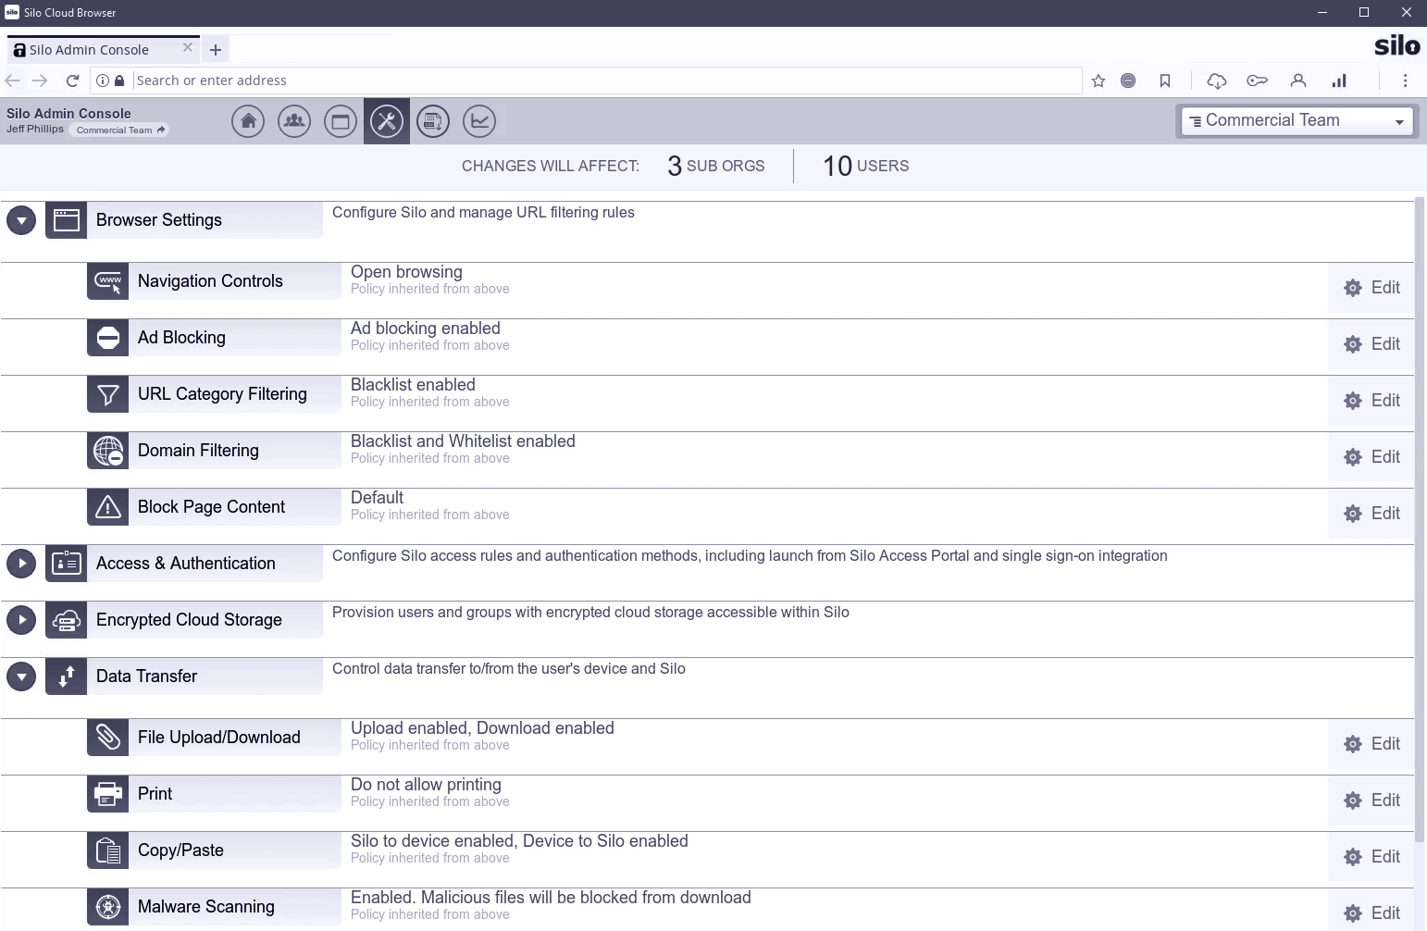Collapse the Browser Settings section
The width and height of the screenshot is (1427, 931).
point(21,220)
